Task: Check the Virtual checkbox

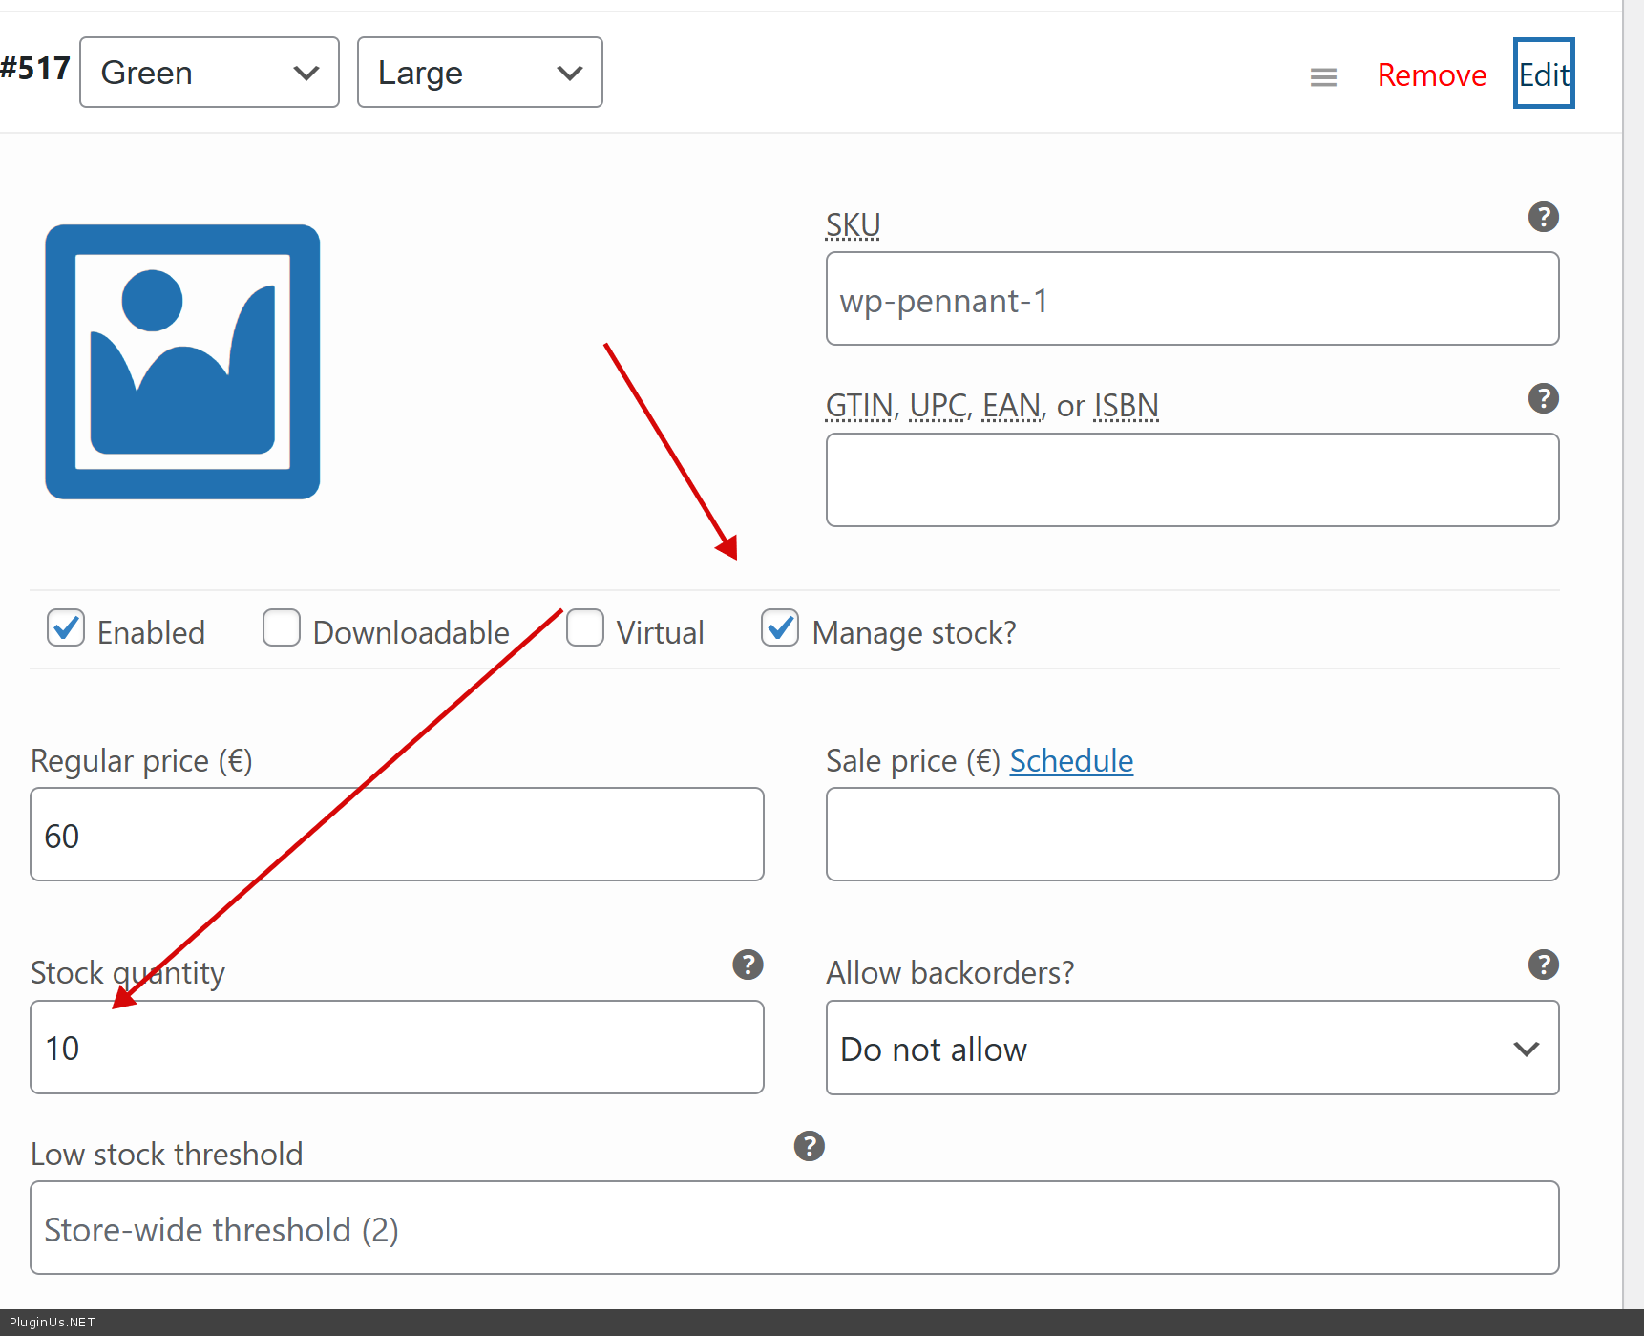Action: [585, 628]
